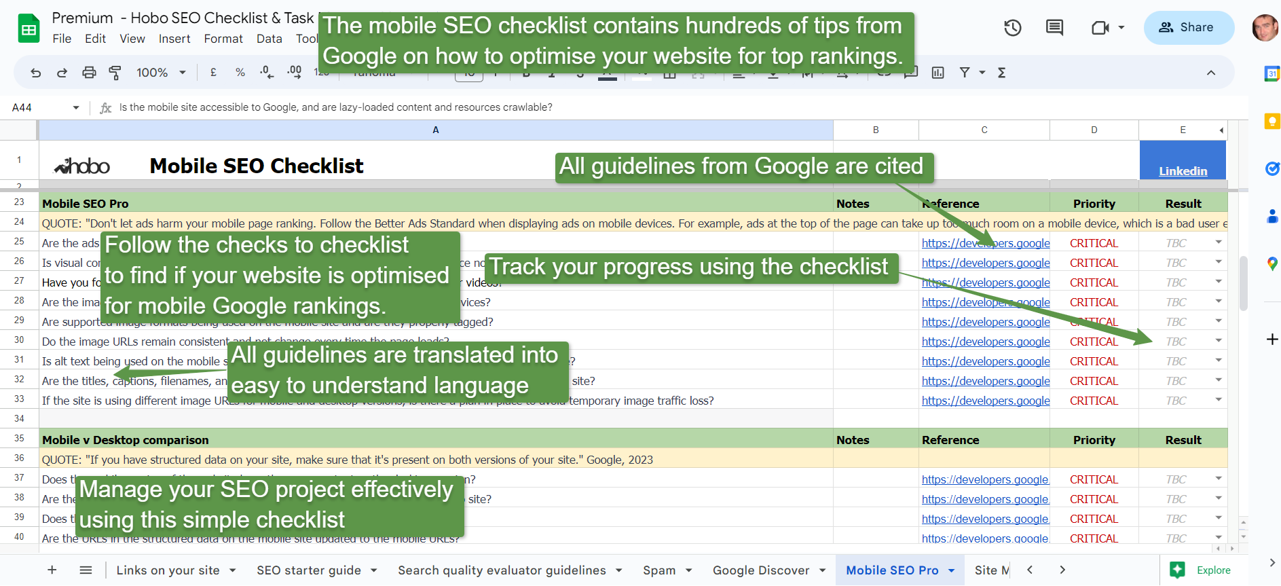Open Google Calendar side panel icon

[x=1271, y=73]
